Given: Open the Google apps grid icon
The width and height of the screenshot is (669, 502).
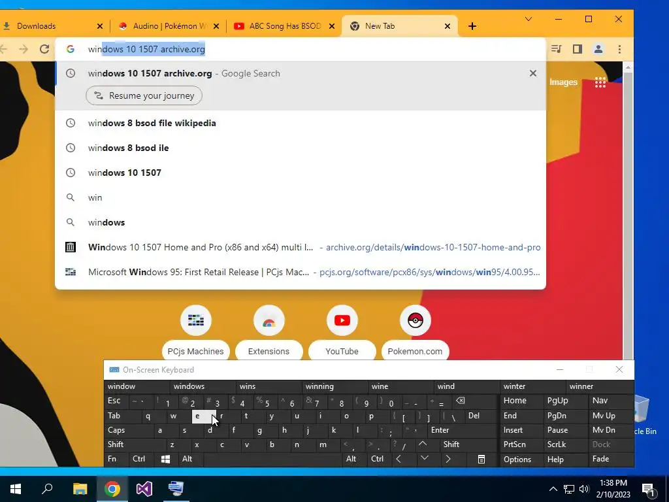Looking at the screenshot, I should 600,82.
